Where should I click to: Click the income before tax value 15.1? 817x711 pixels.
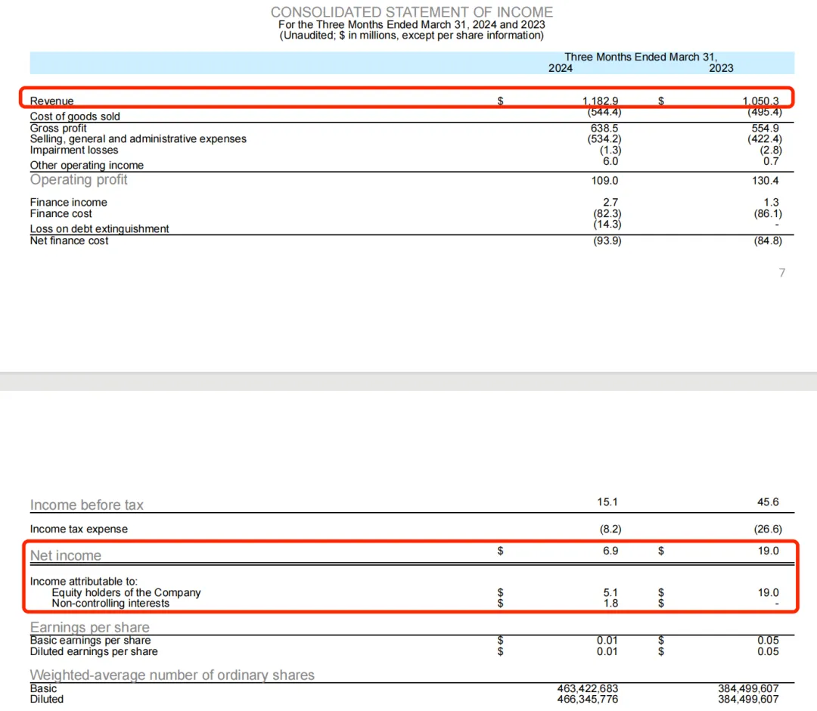[x=607, y=502]
